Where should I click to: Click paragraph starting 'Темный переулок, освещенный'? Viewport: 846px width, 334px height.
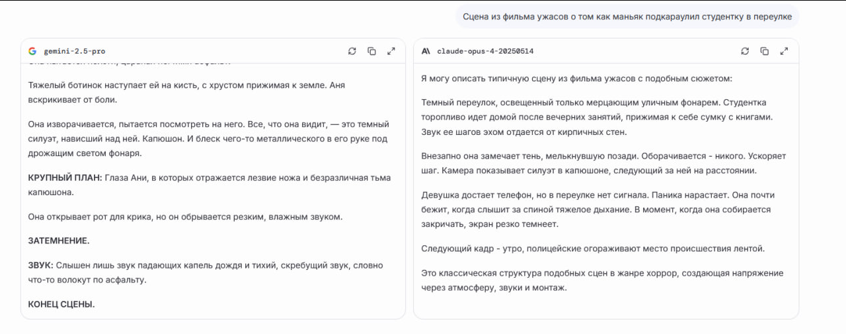point(597,117)
